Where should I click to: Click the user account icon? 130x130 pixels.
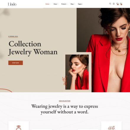coord(114,4)
